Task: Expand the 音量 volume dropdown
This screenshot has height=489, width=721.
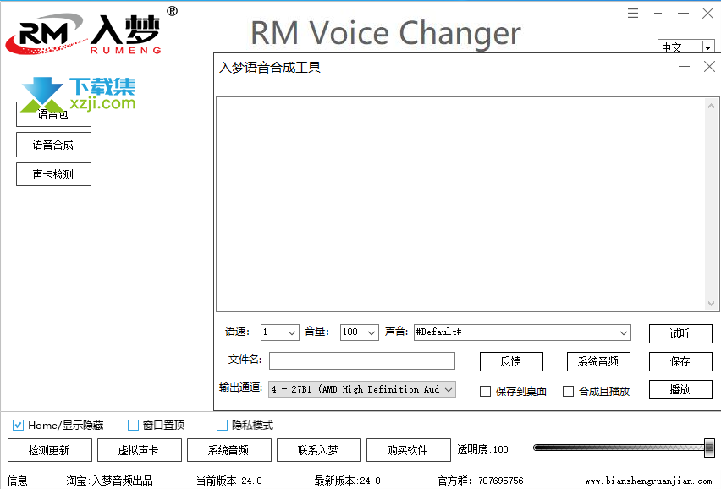Action: [x=372, y=332]
